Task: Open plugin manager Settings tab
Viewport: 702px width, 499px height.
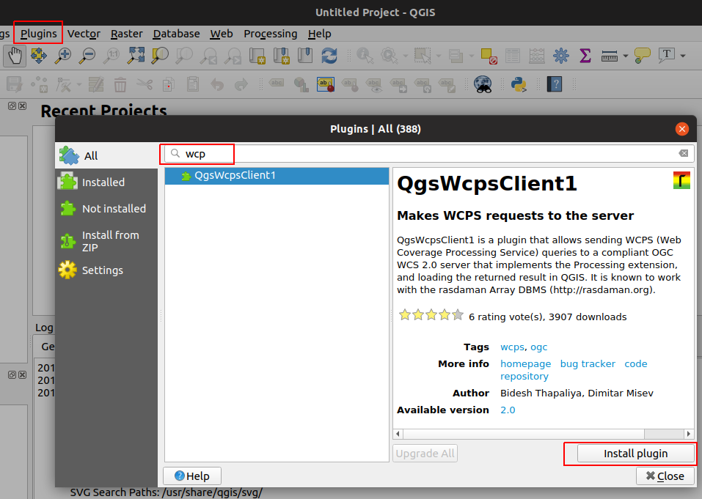Action: coord(106,270)
